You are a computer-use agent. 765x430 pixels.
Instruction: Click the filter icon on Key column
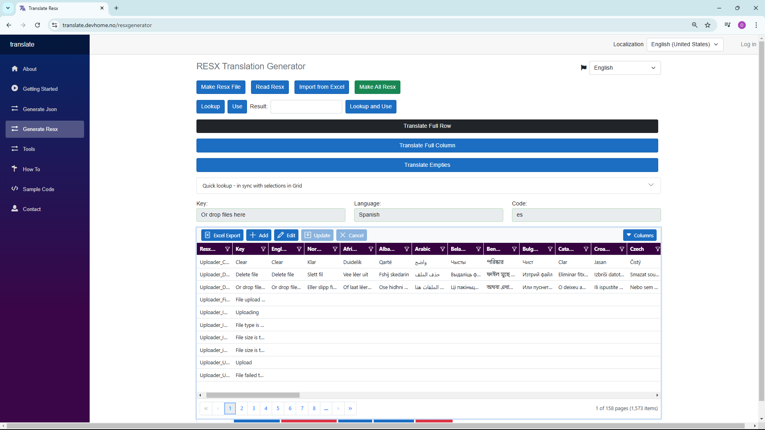click(x=263, y=249)
